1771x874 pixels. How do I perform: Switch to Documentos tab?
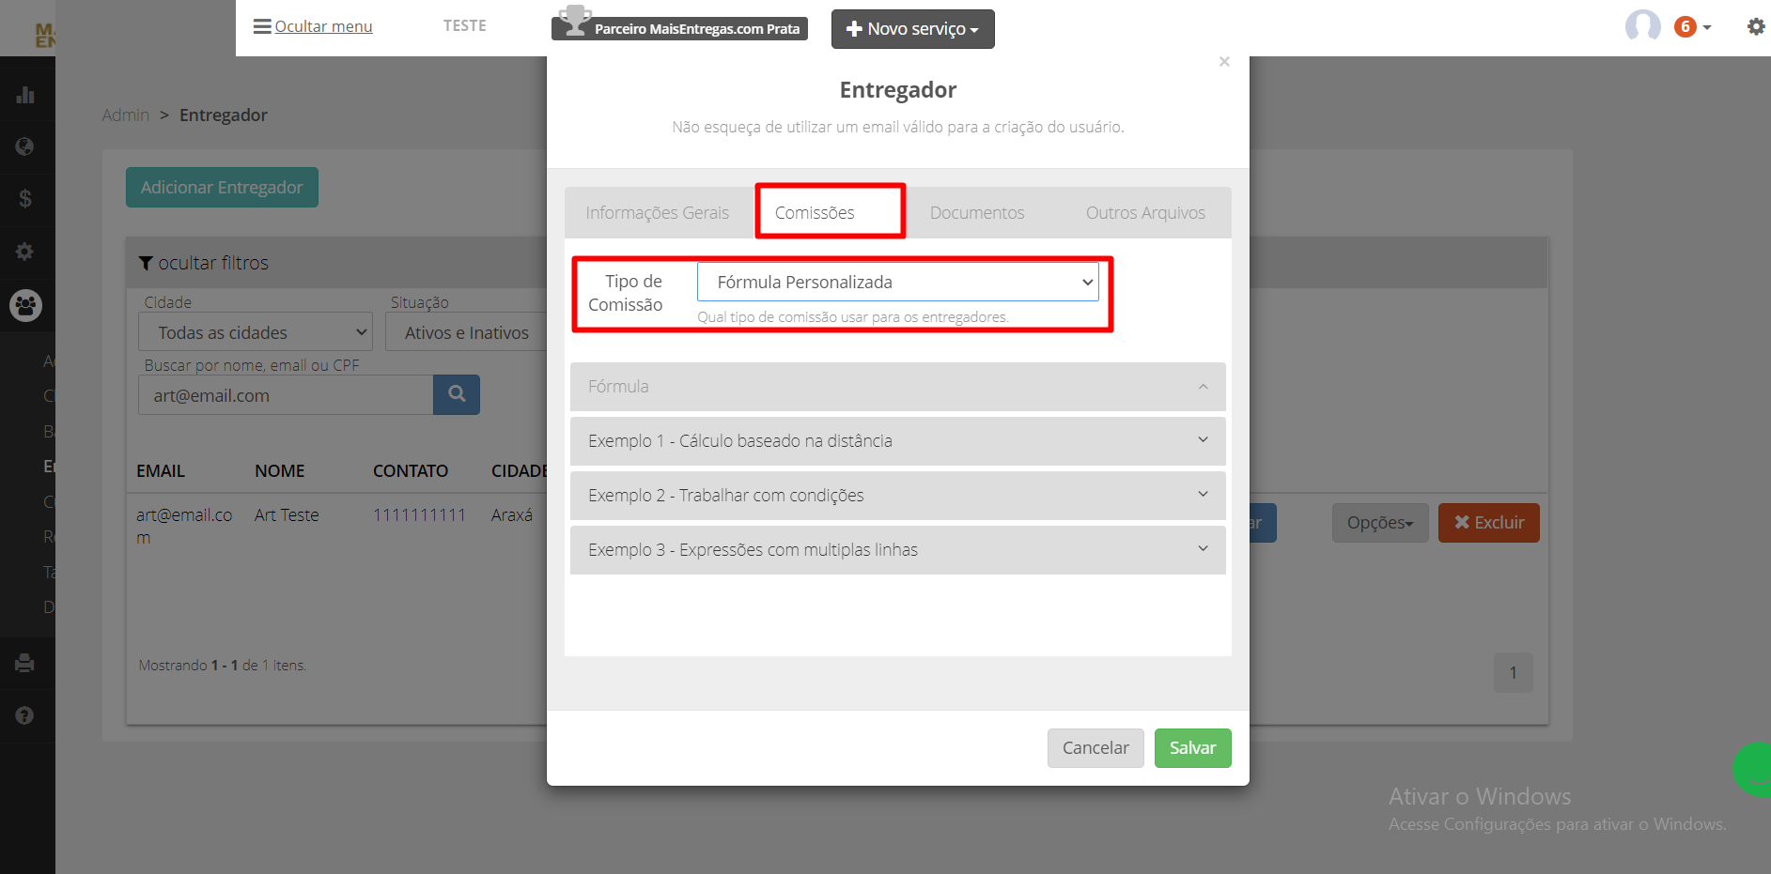(977, 213)
